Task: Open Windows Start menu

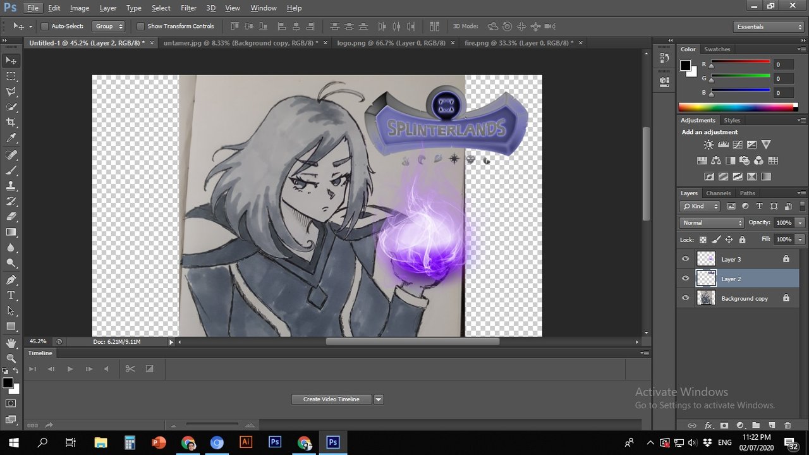Action: pos(13,442)
